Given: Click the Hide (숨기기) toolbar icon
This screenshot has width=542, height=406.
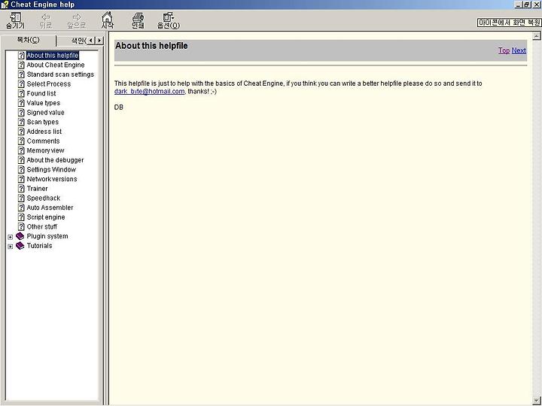Looking at the screenshot, I should 15,21.
